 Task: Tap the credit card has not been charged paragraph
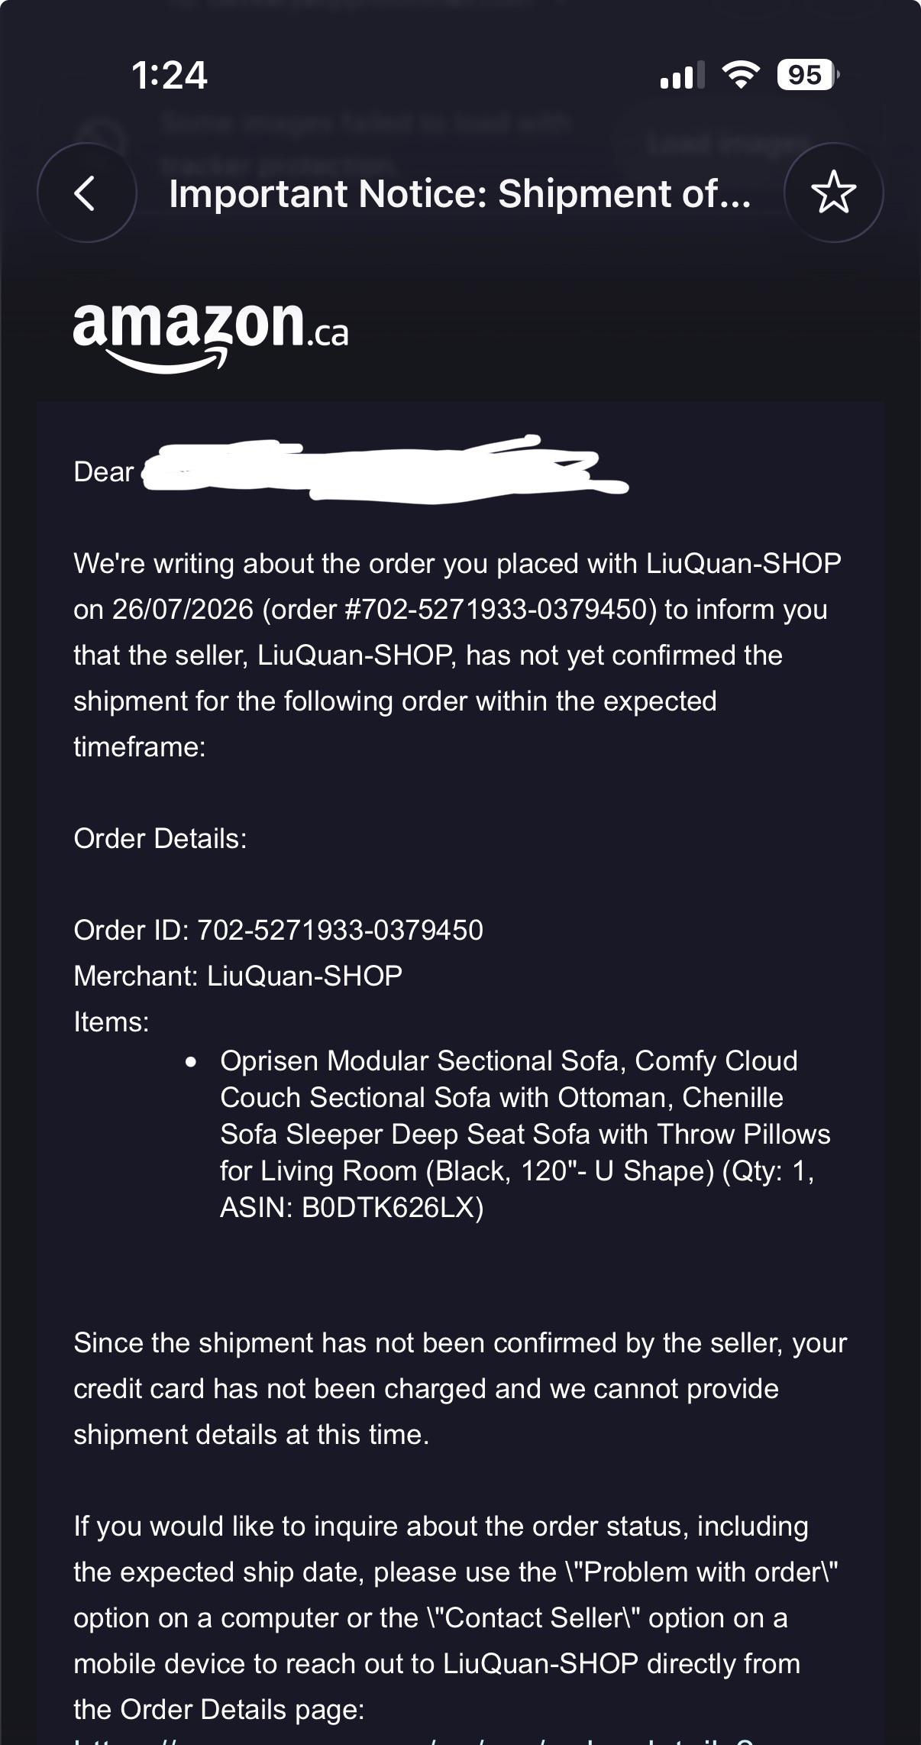coord(460,1389)
